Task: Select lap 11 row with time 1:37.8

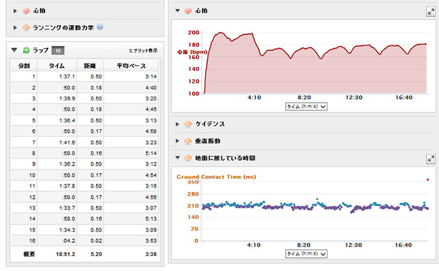Action: click(x=84, y=186)
